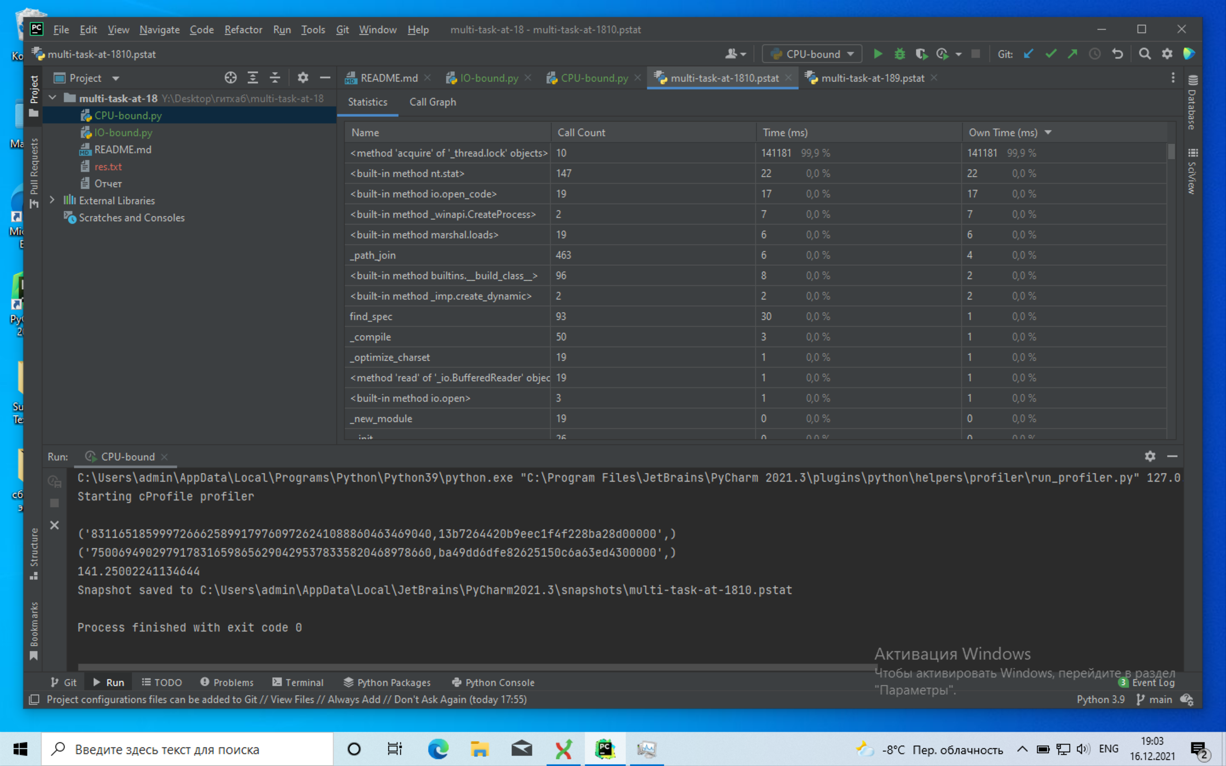Viewport: 1226px width, 766px height.
Task: Commit changes with Git checkmark
Action: 1051,54
